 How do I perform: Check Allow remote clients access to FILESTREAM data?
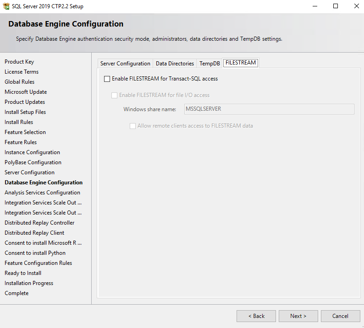132,126
